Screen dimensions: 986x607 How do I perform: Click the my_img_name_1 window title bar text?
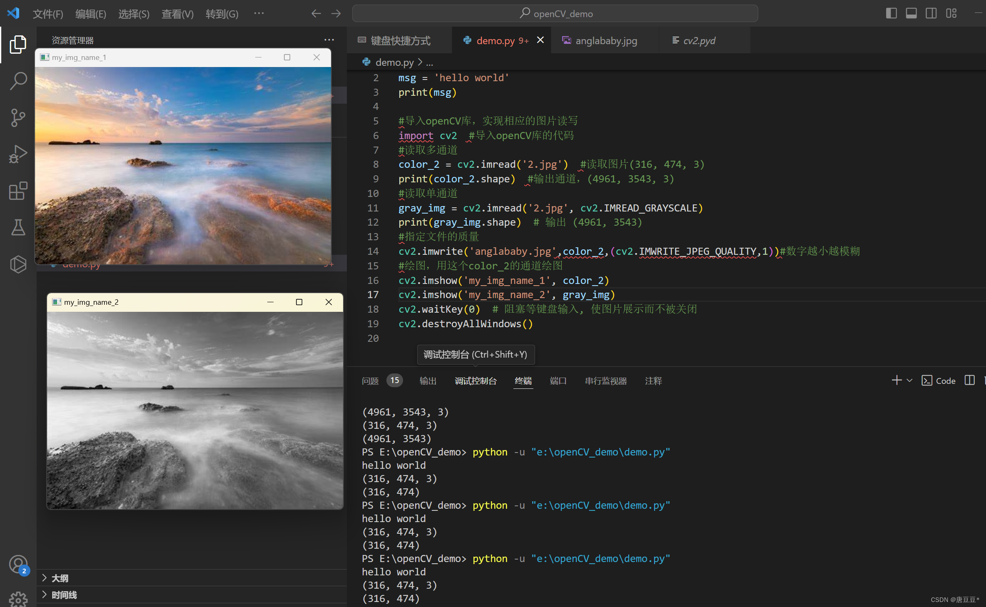[x=79, y=57]
